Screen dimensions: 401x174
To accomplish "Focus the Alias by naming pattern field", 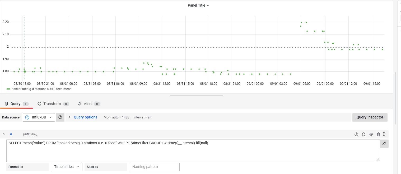I will [x=155, y=167].
